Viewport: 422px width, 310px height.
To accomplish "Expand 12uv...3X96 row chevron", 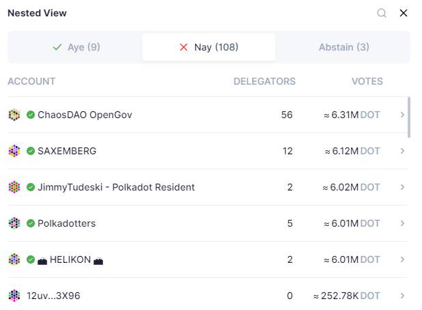I will tap(402, 296).
